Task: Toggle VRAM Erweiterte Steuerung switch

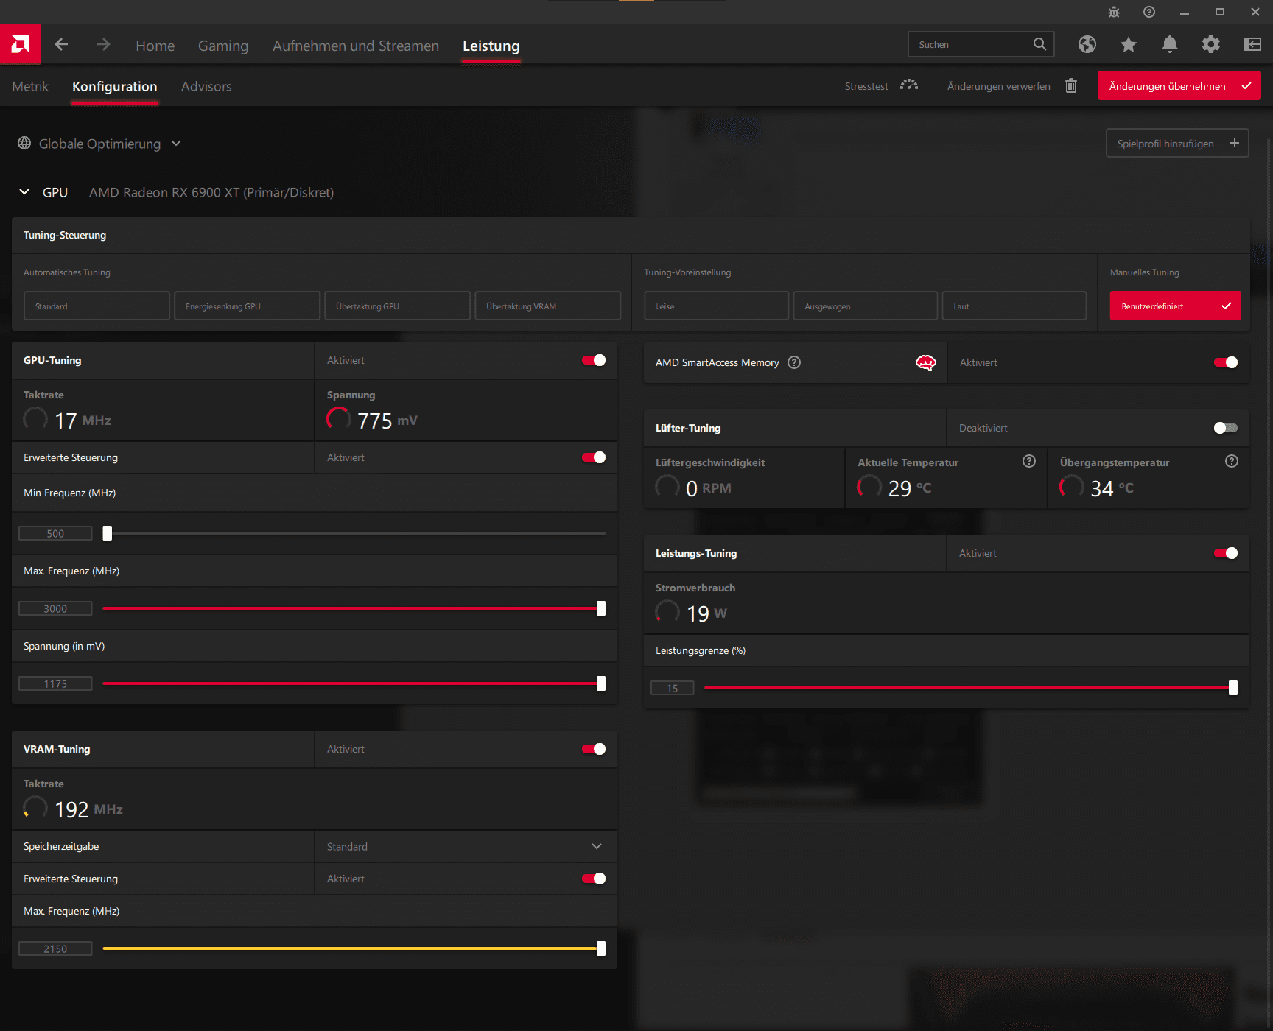Action: (x=594, y=879)
